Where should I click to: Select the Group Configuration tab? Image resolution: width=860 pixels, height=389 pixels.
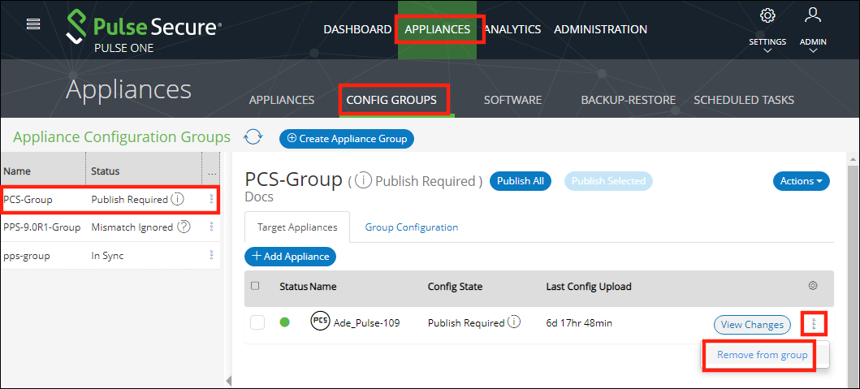click(x=412, y=227)
